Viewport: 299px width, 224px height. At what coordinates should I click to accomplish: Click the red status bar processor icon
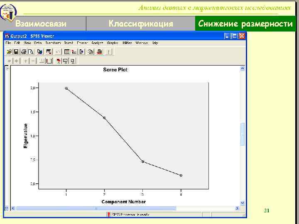(108, 214)
